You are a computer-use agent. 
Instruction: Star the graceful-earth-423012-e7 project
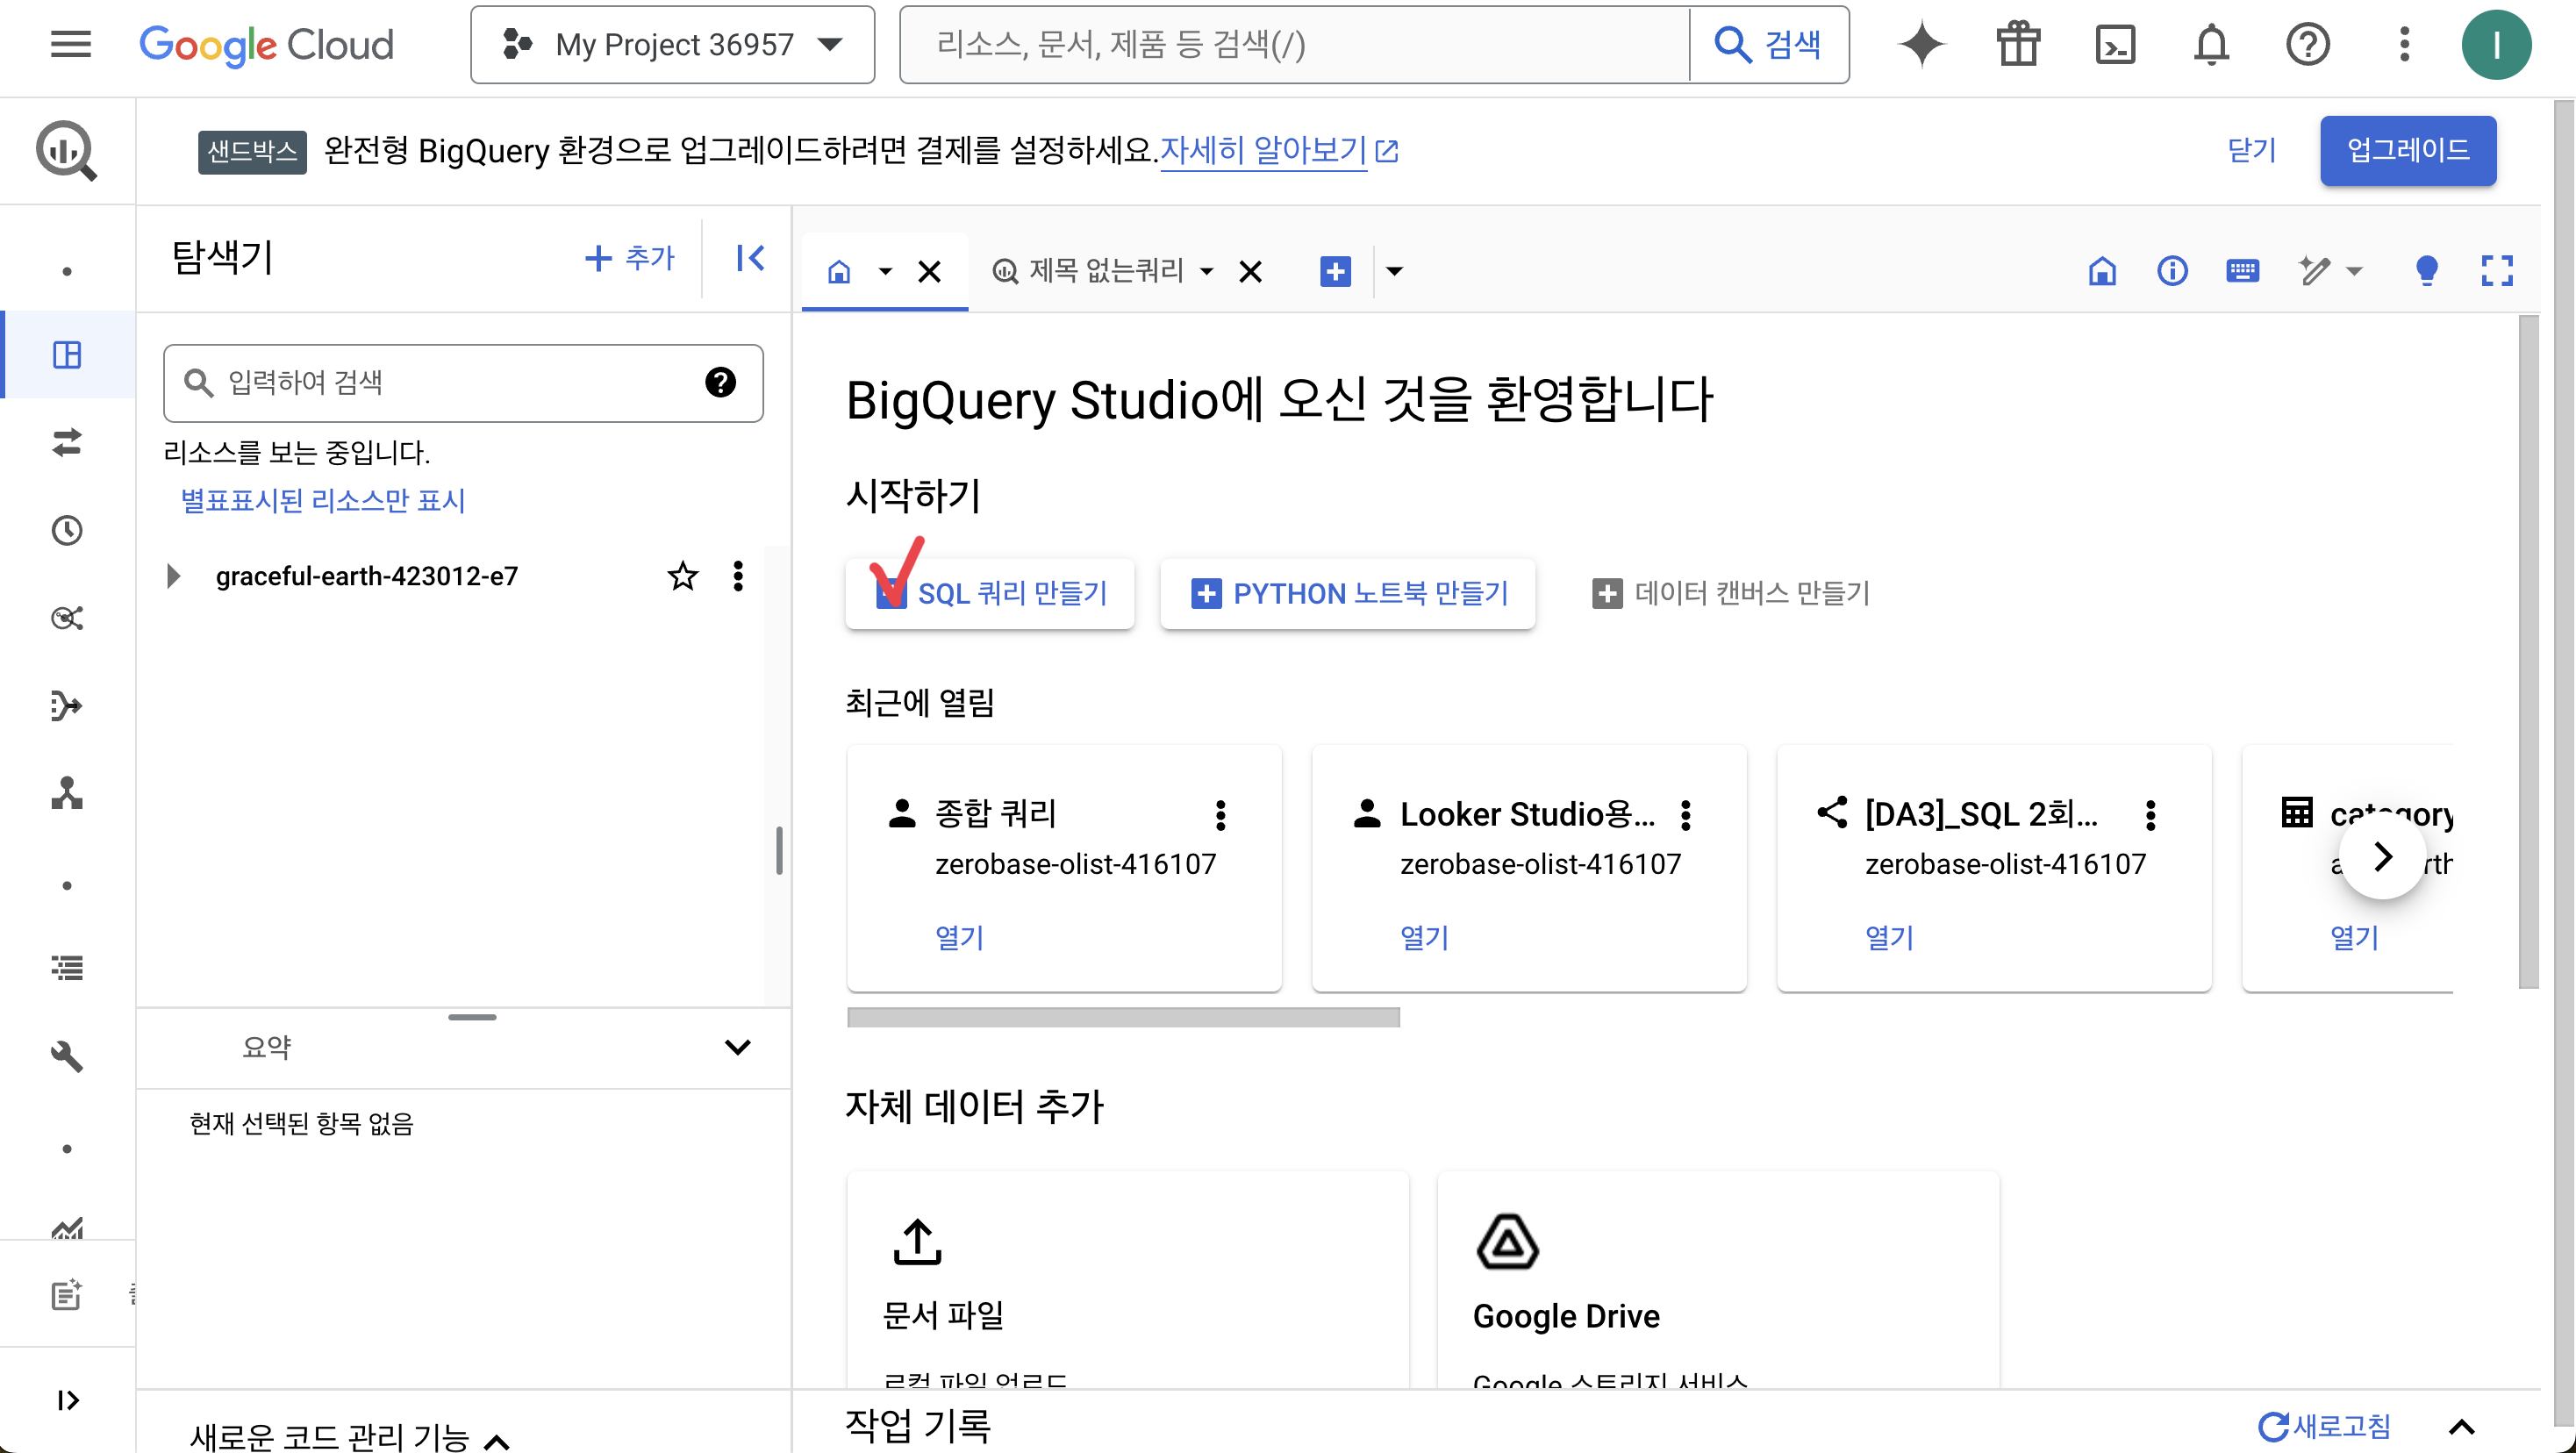point(682,576)
